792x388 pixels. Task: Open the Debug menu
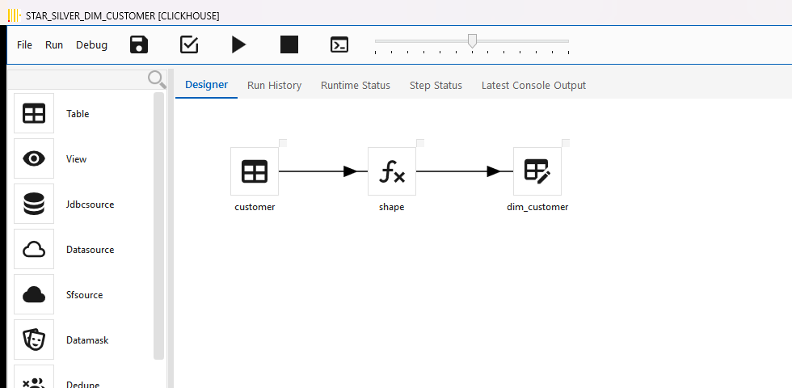tap(91, 45)
